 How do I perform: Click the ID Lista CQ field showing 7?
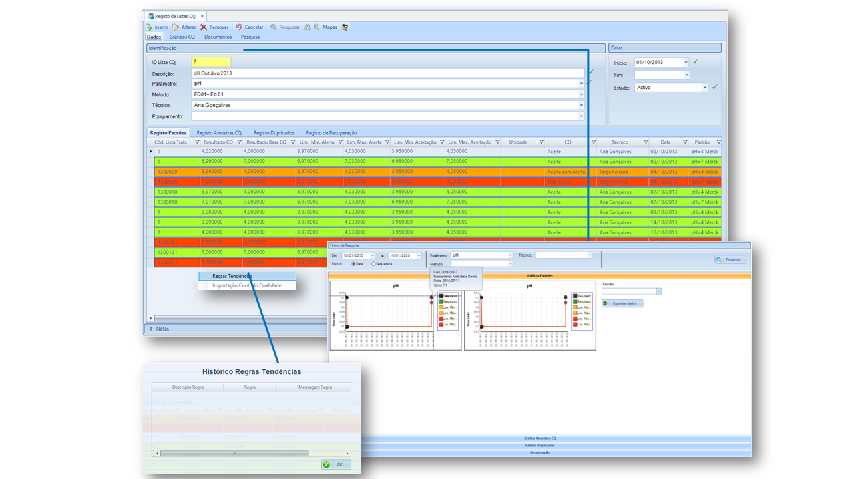211,62
